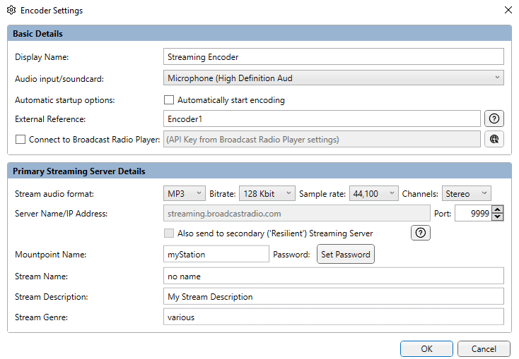Focus the External Reference Encoder1 field

(322, 118)
